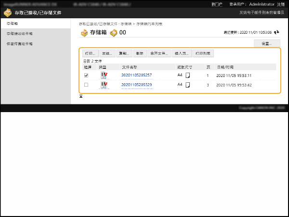Click the access files icon in top-left header

coord(8,13)
